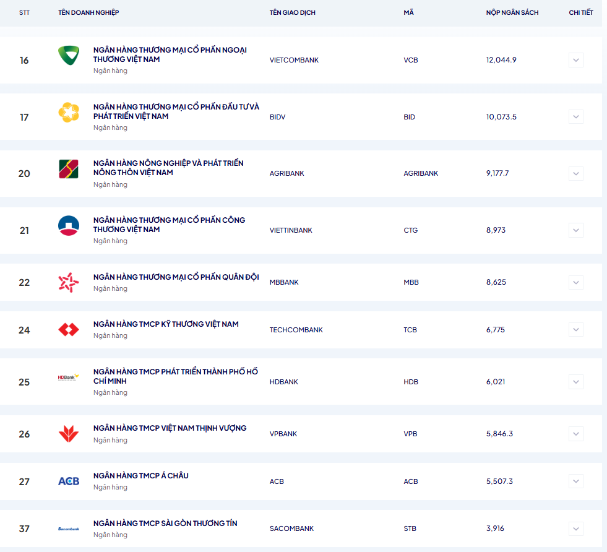Open Ngân hàng Thương mại Cổ phần Quân Đội
The width and height of the screenshot is (607, 552).
click(176, 277)
